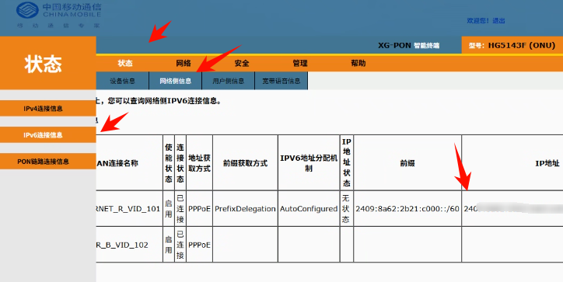Image resolution: width=563 pixels, height=282 pixels.
Task: Select IPv4连接信息 in the sidebar
Action: click(47, 108)
